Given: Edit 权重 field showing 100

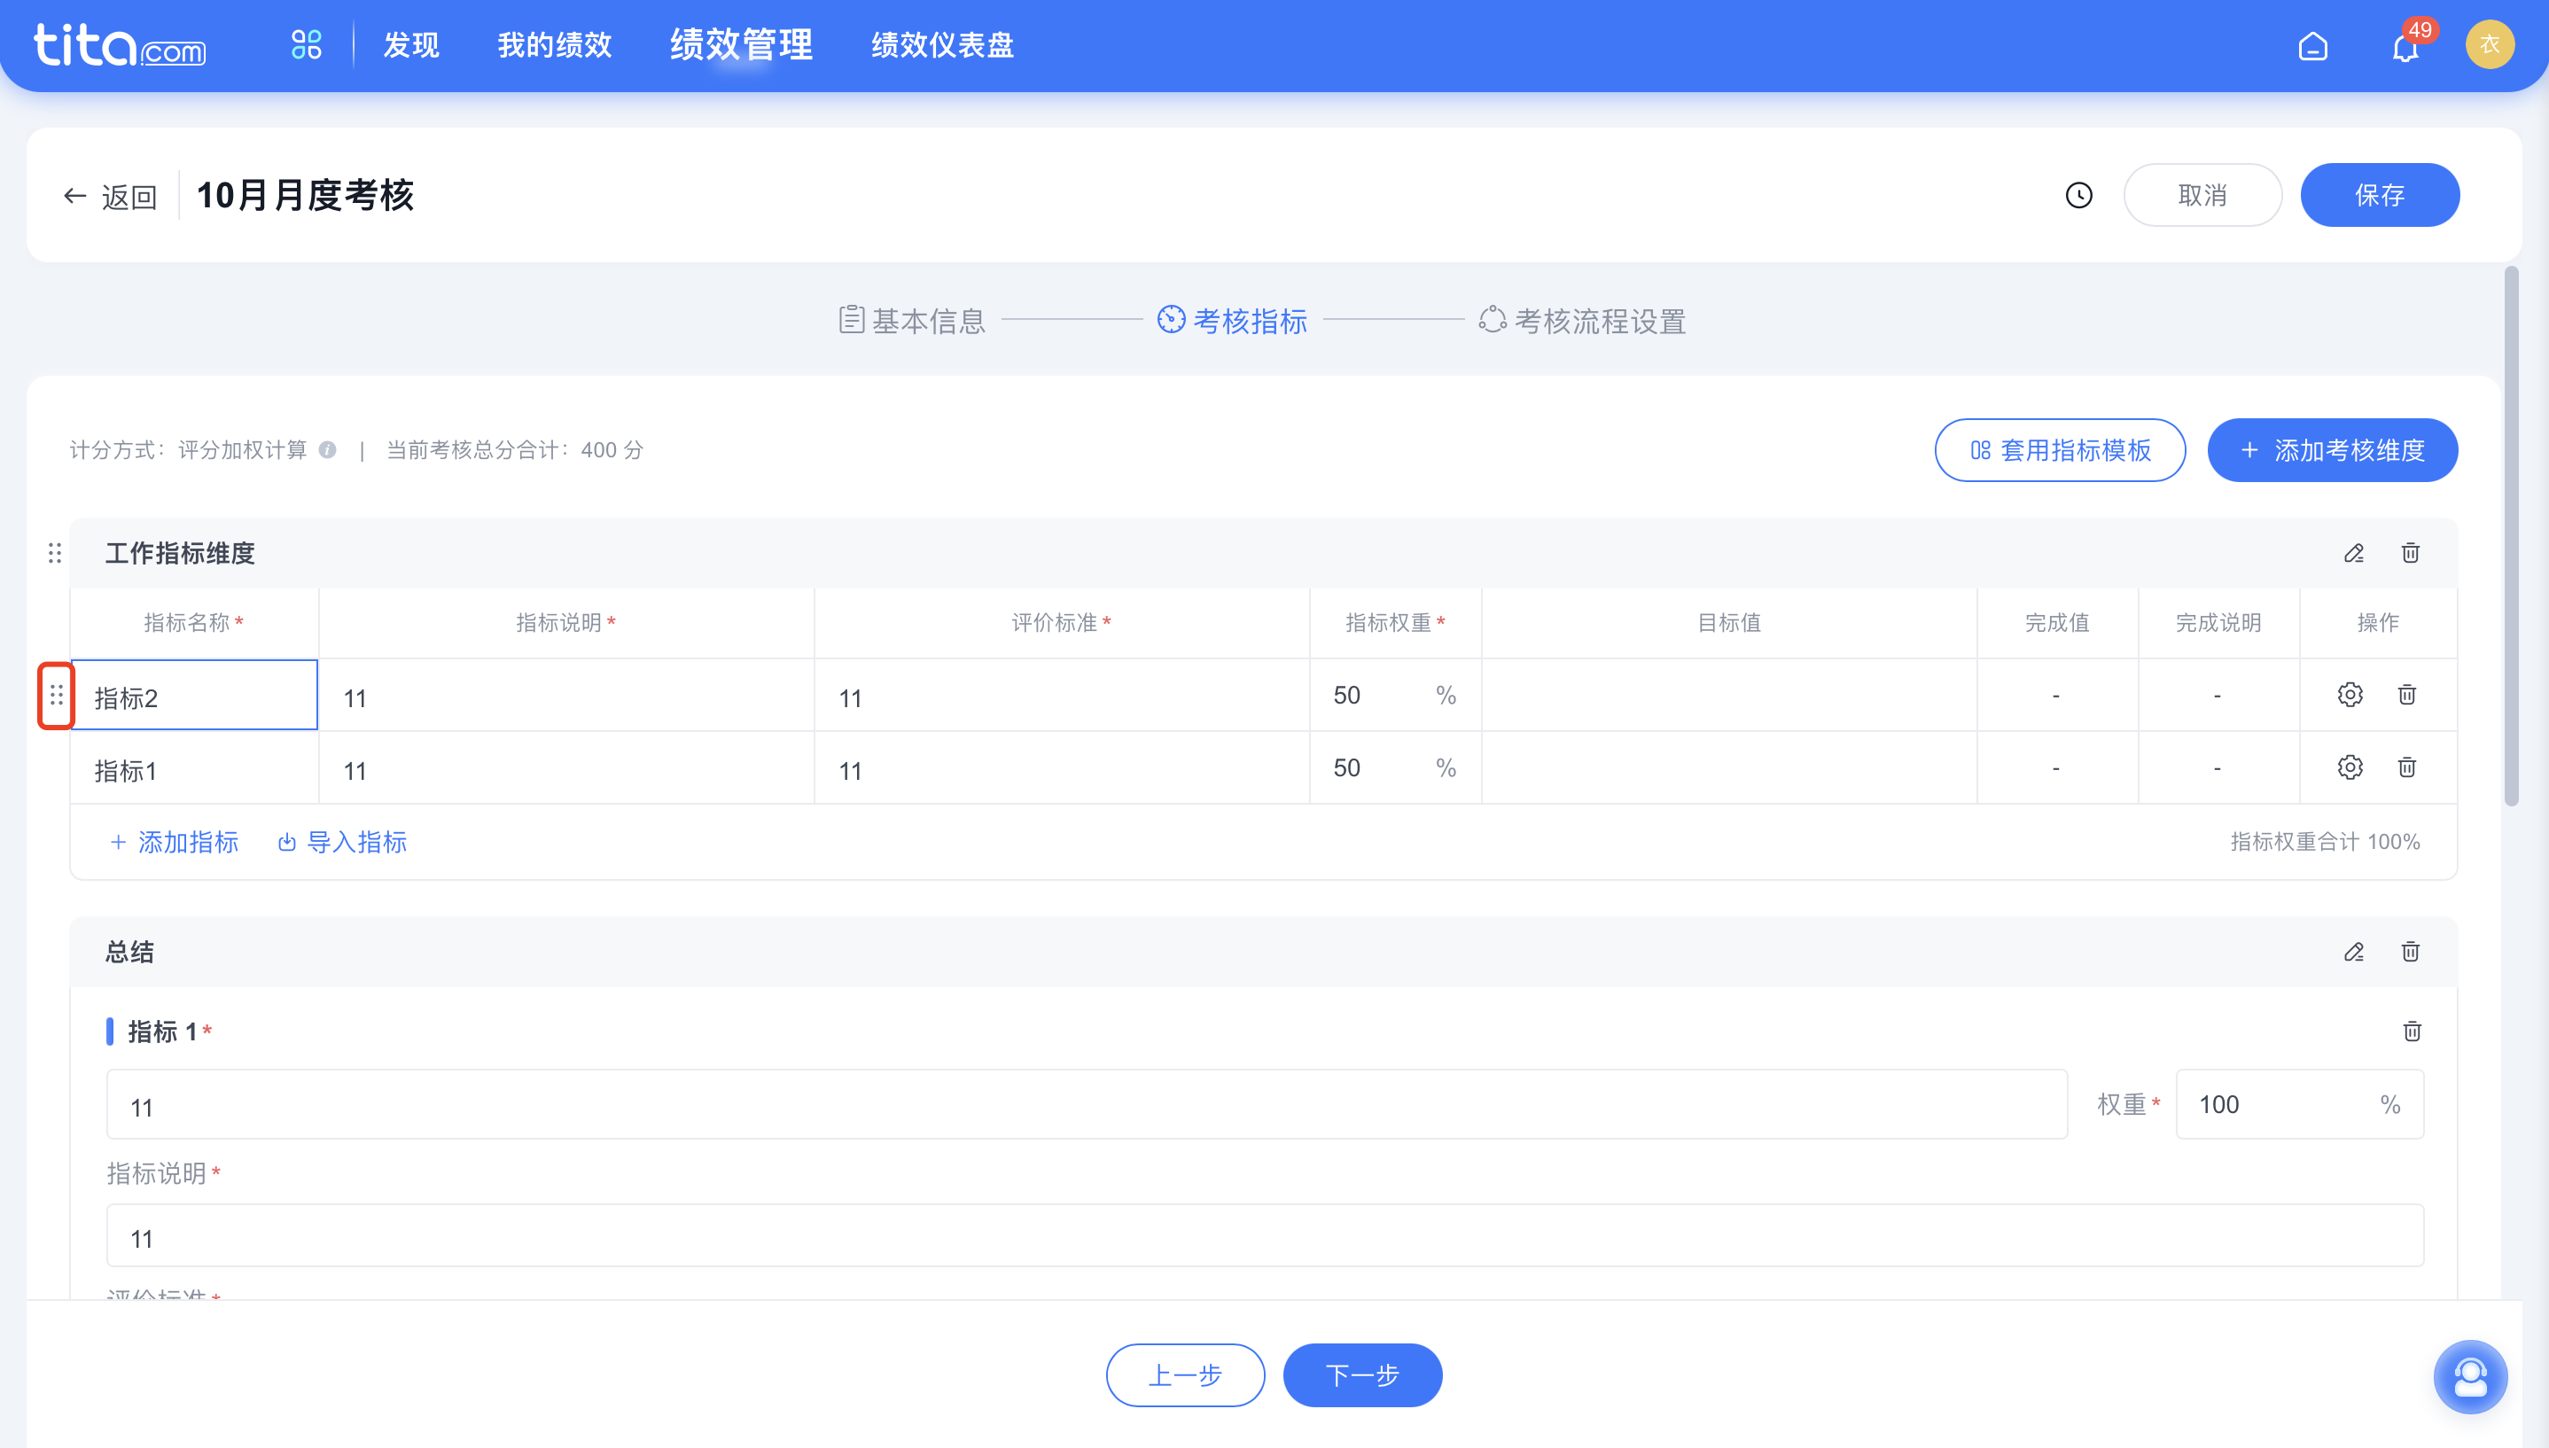Looking at the screenshot, I should (2299, 1104).
